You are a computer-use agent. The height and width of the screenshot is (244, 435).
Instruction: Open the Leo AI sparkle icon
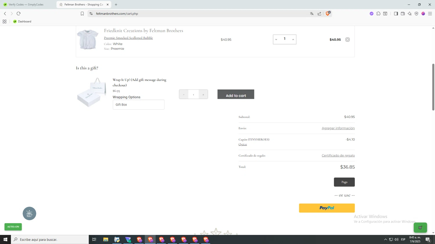tap(409, 14)
